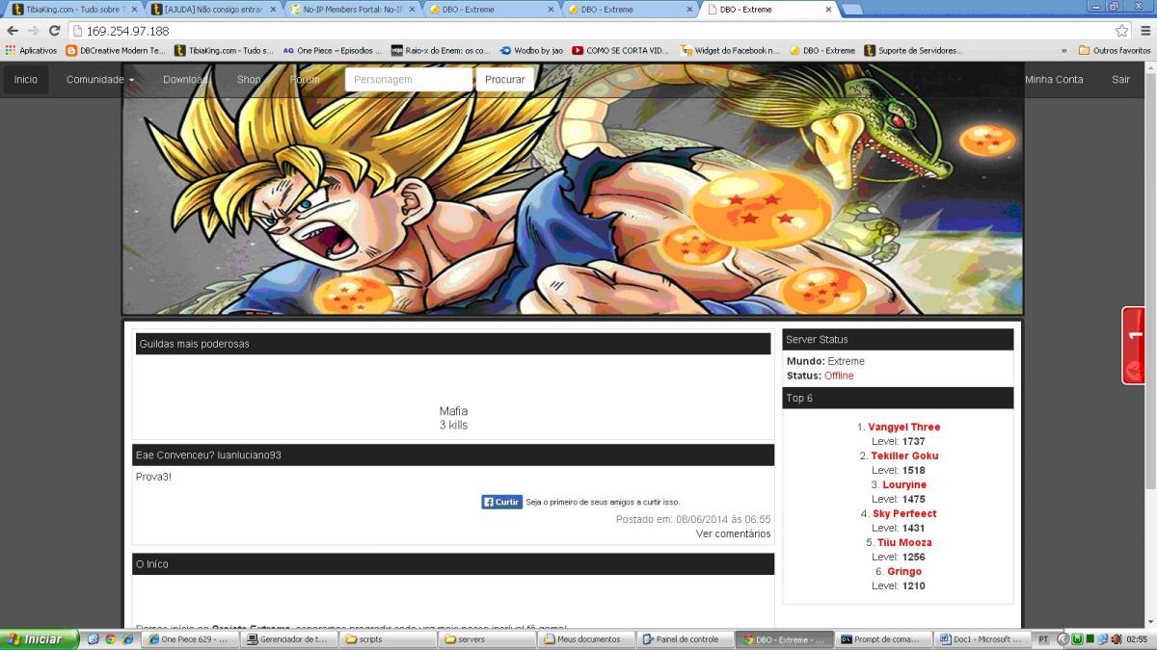Open the Download navigation item

click(186, 79)
